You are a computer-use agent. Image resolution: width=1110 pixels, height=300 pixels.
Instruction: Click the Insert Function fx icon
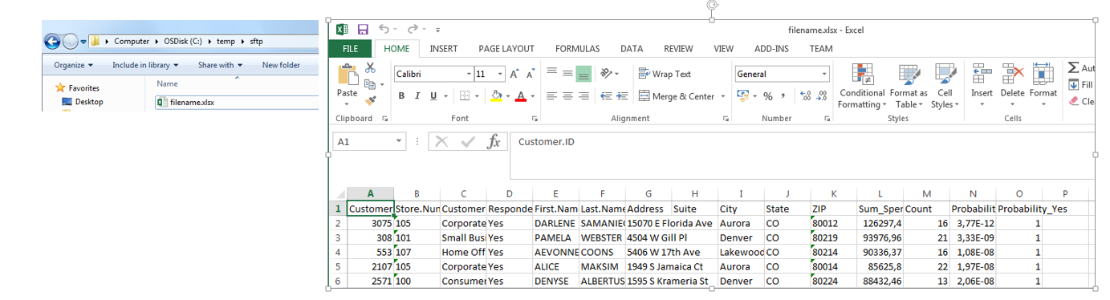coord(494,142)
